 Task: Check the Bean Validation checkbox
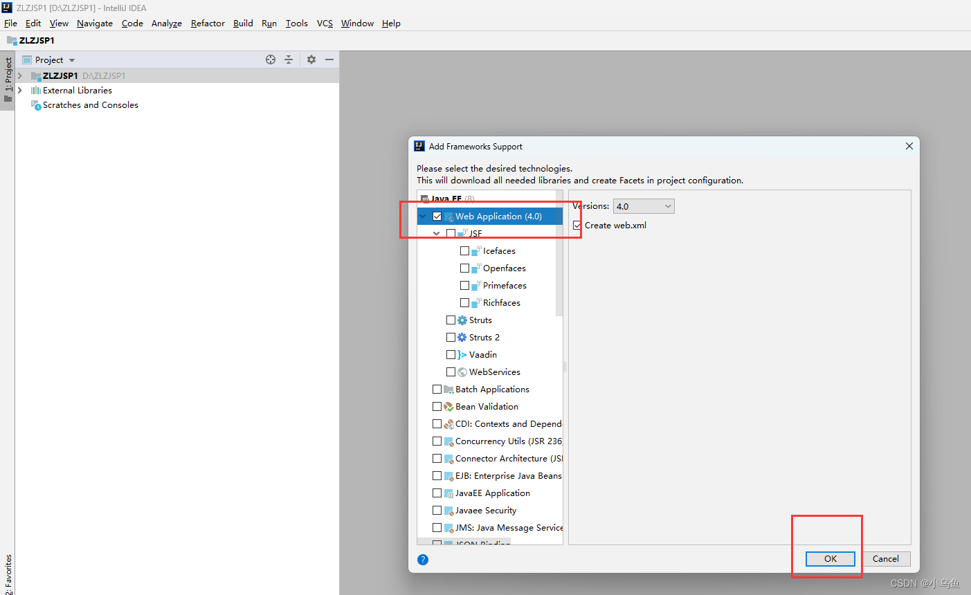(x=437, y=407)
